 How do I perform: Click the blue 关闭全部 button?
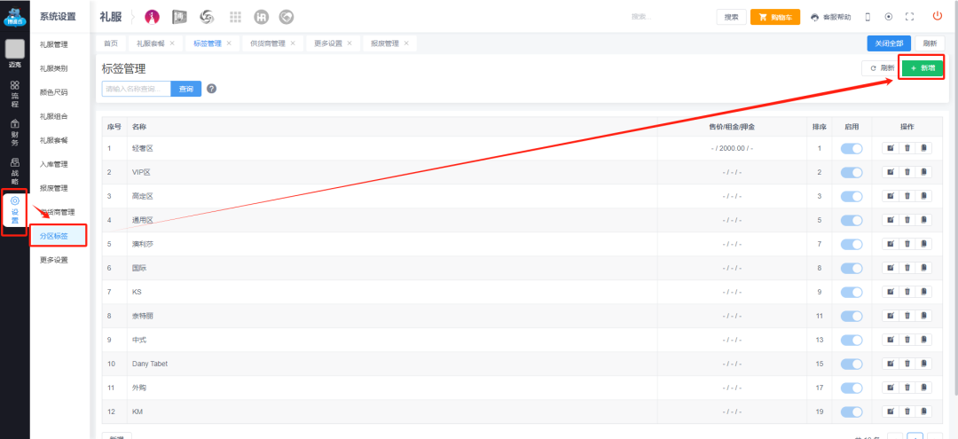[889, 43]
